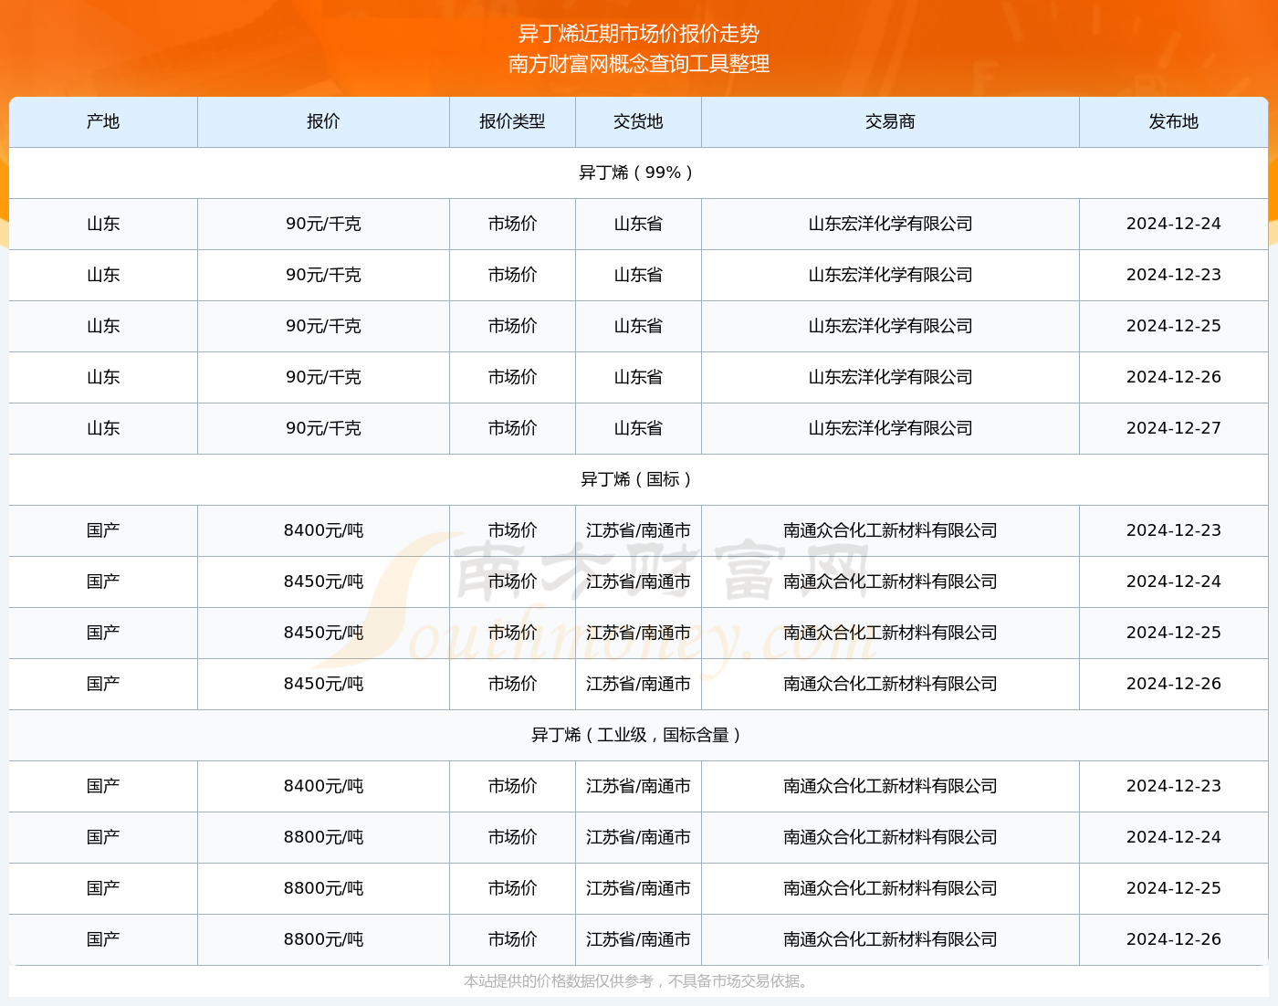Click 国产 in 国标 2024-12-26 row
This screenshot has height=1006, width=1278.
tap(103, 684)
